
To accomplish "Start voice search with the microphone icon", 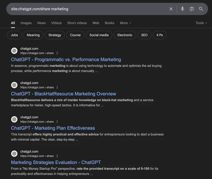I will [182, 9].
